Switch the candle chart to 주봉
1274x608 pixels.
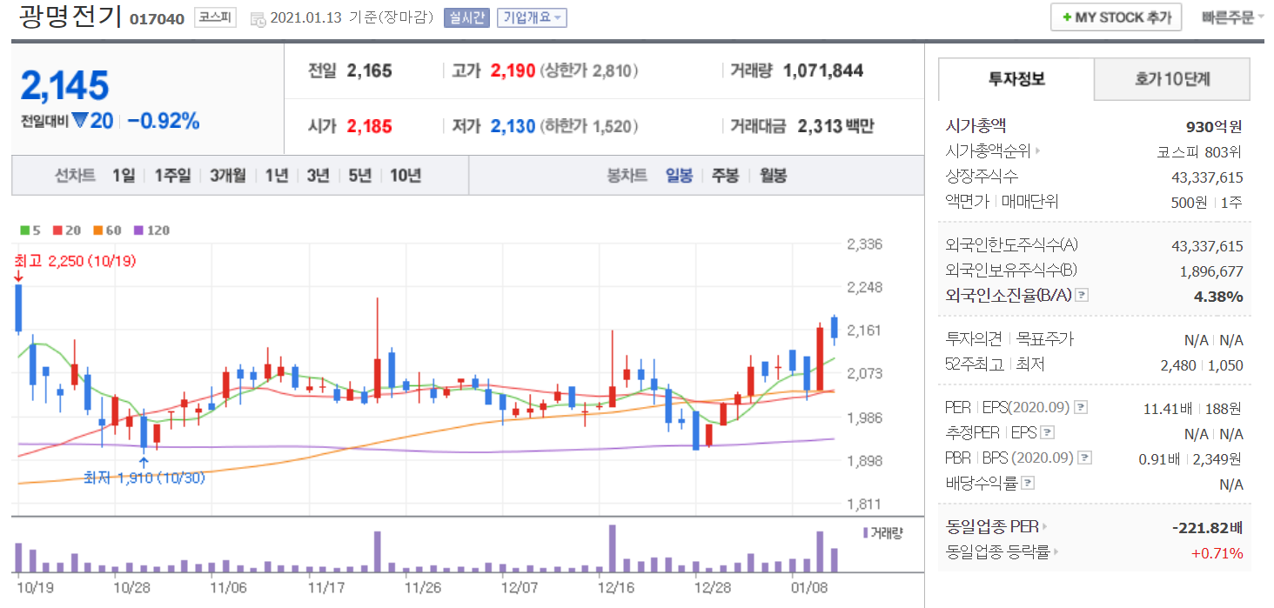click(725, 175)
